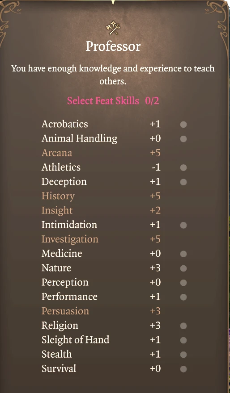Image resolution: width=230 pixels, height=393 pixels.
Task: Select Perception skill dot
Action: (183, 282)
